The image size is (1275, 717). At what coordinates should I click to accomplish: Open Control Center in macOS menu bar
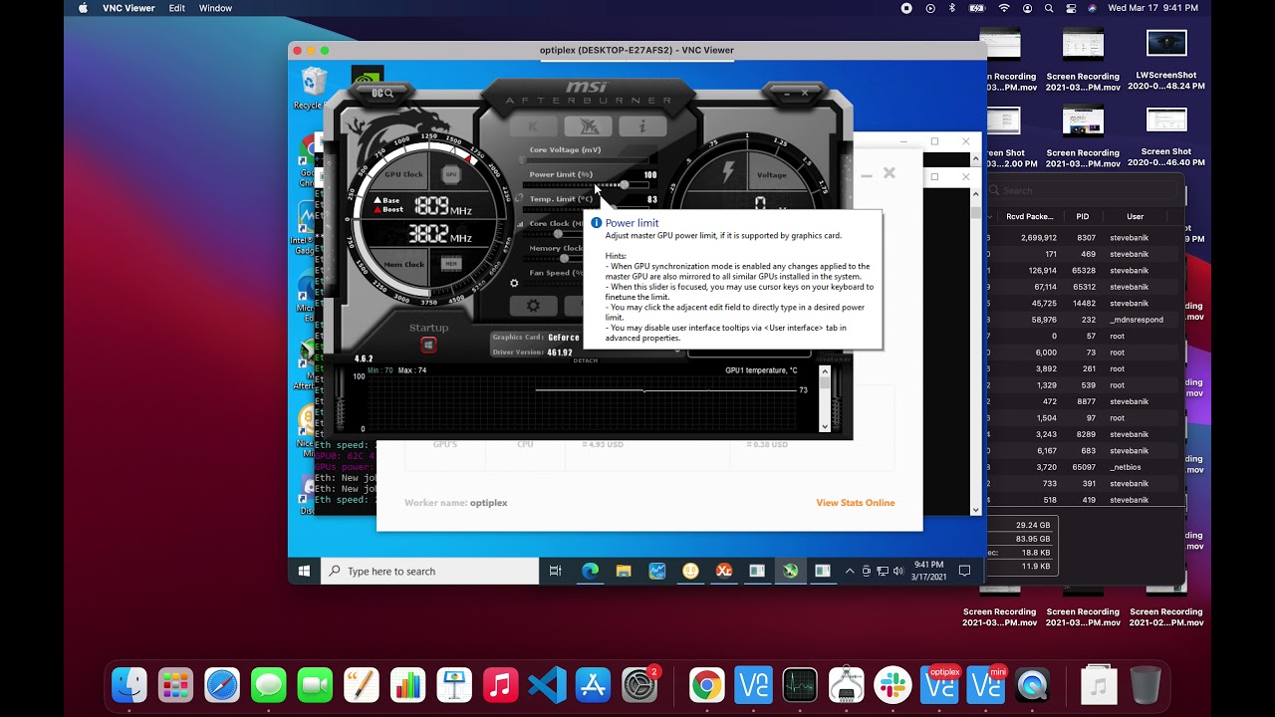click(1071, 8)
